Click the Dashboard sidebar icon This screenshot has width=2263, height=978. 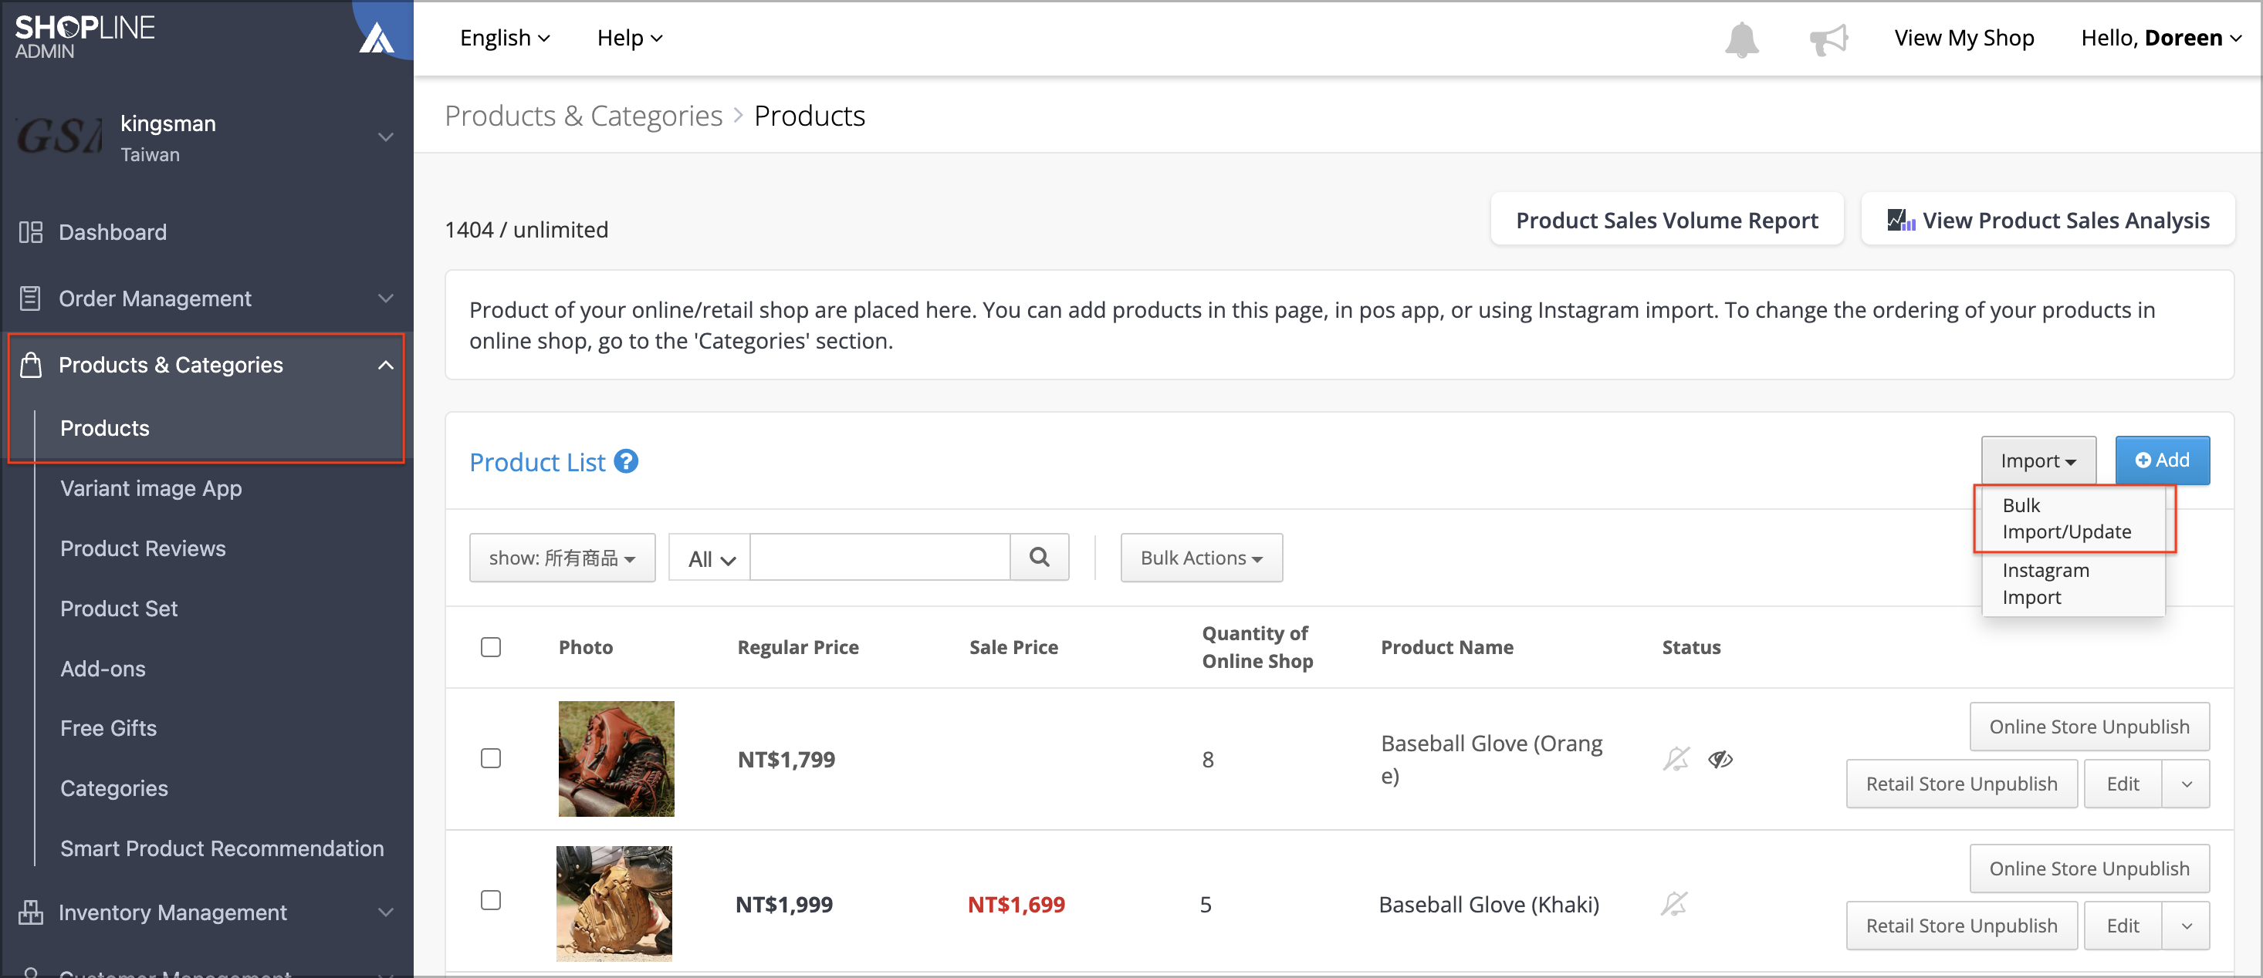click(x=31, y=231)
